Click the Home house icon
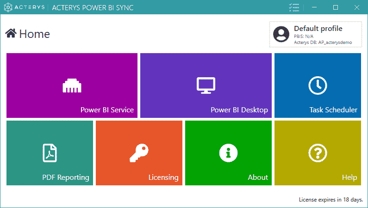Image resolution: width=368 pixels, height=208 pixels. point(11,33)
